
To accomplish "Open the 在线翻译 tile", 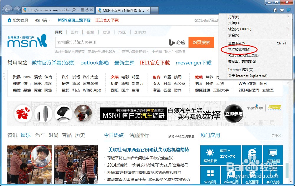I will [252, 175].
